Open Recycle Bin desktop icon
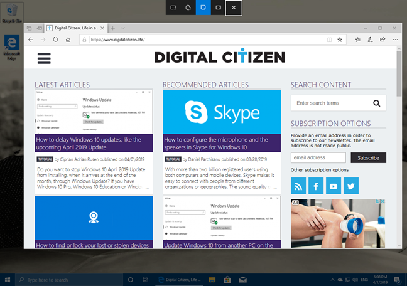 [x=12, y=13]
